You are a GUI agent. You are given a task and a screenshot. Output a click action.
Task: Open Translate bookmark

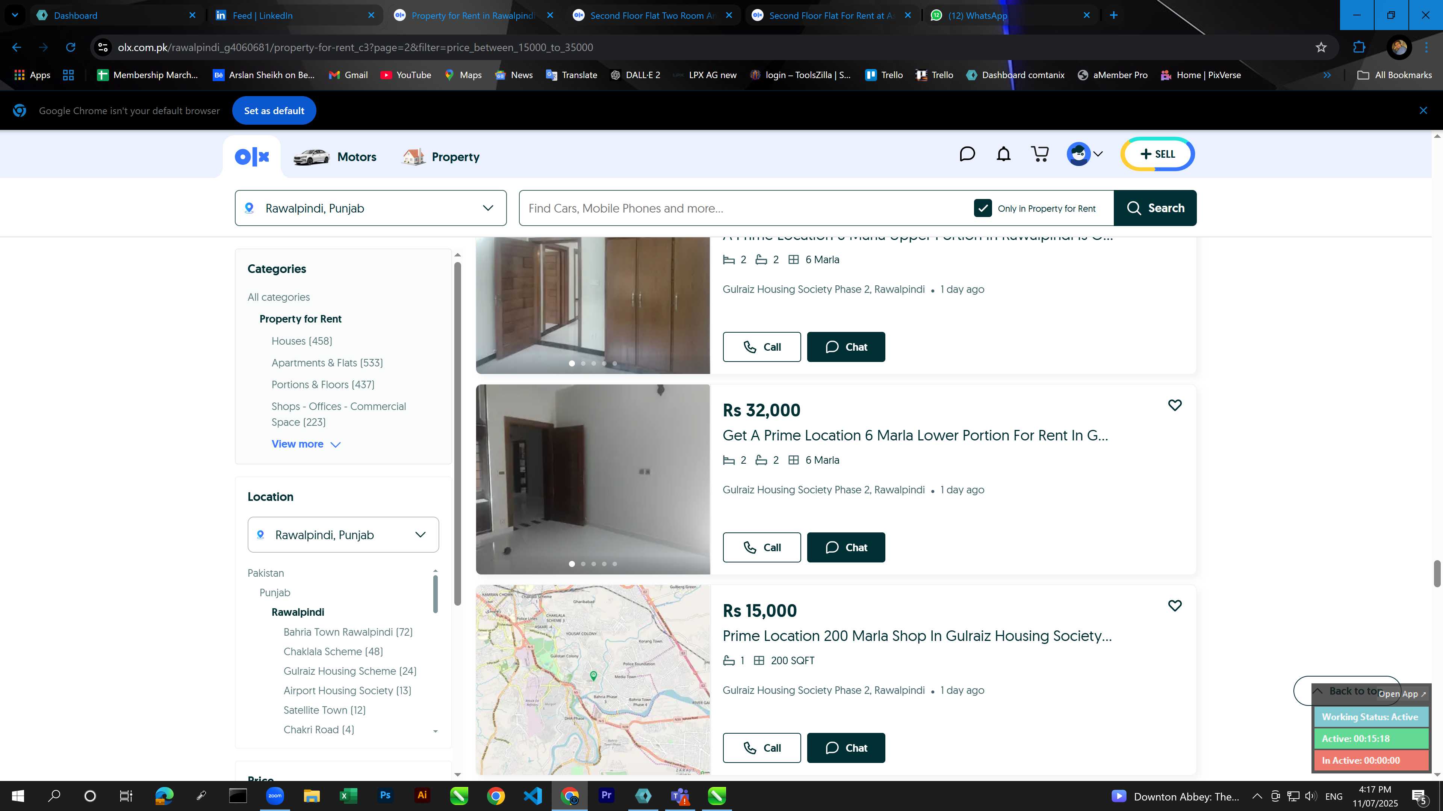pyautogui.click(x=571, y=75)
